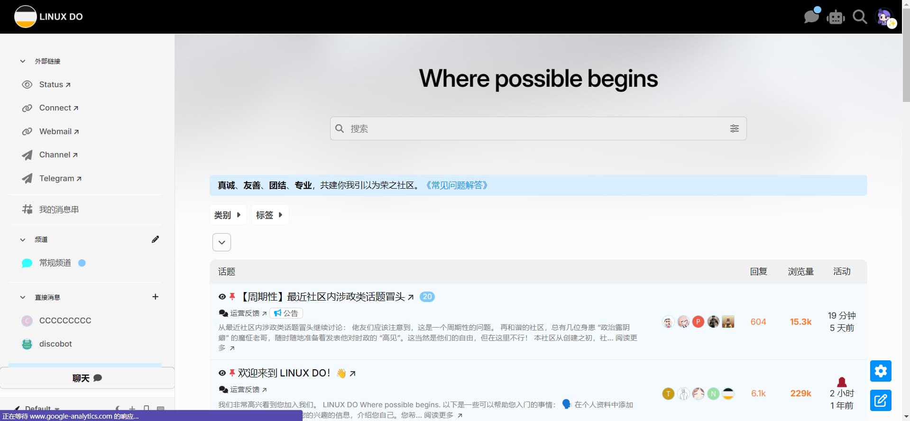The height and width of the screenshot is (421, 910).
Task: Open advanced search filter options icon
Action: point(734,128)
